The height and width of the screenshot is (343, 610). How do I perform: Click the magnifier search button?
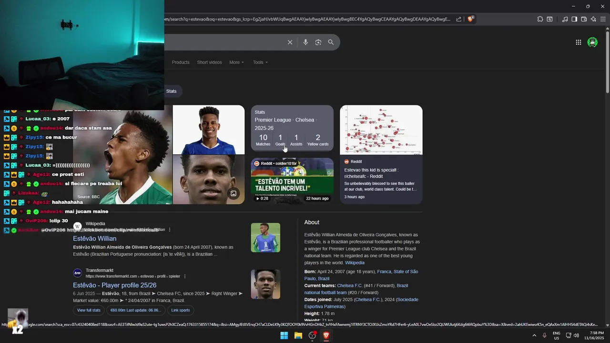pos(331,42)
